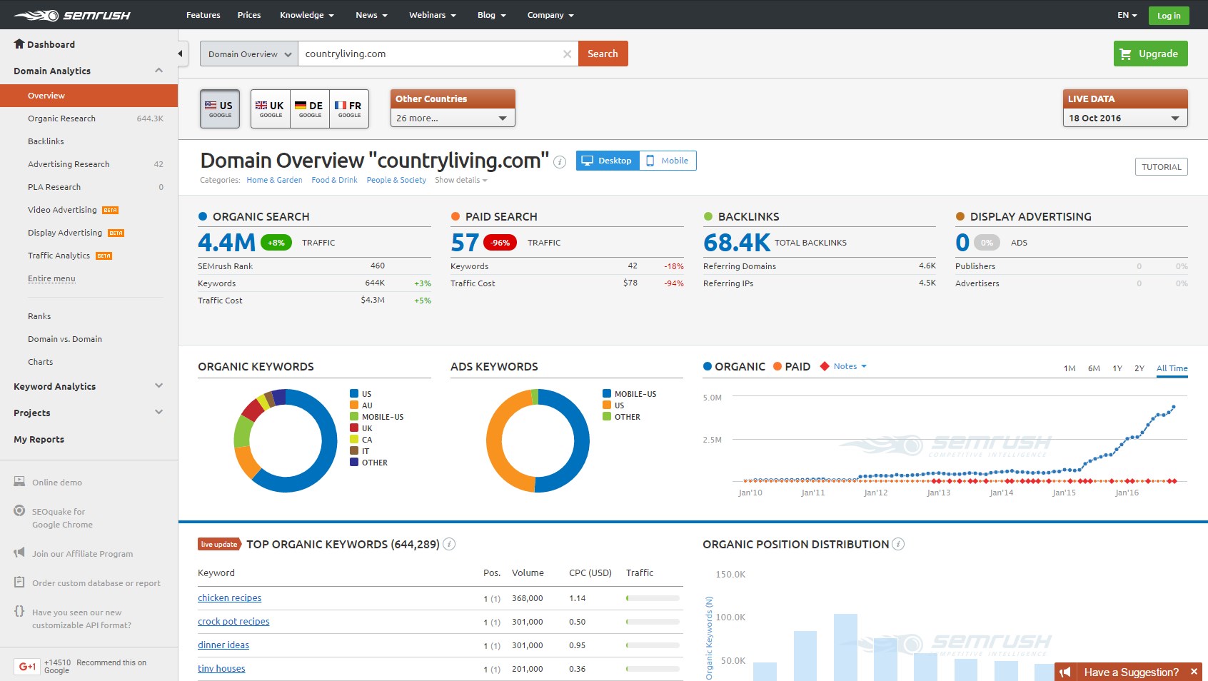
Task: Select the US Google database flag
Action: (x=220, y=109)
